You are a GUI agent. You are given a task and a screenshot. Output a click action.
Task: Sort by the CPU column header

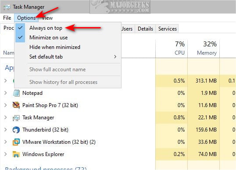pos(172,48)
